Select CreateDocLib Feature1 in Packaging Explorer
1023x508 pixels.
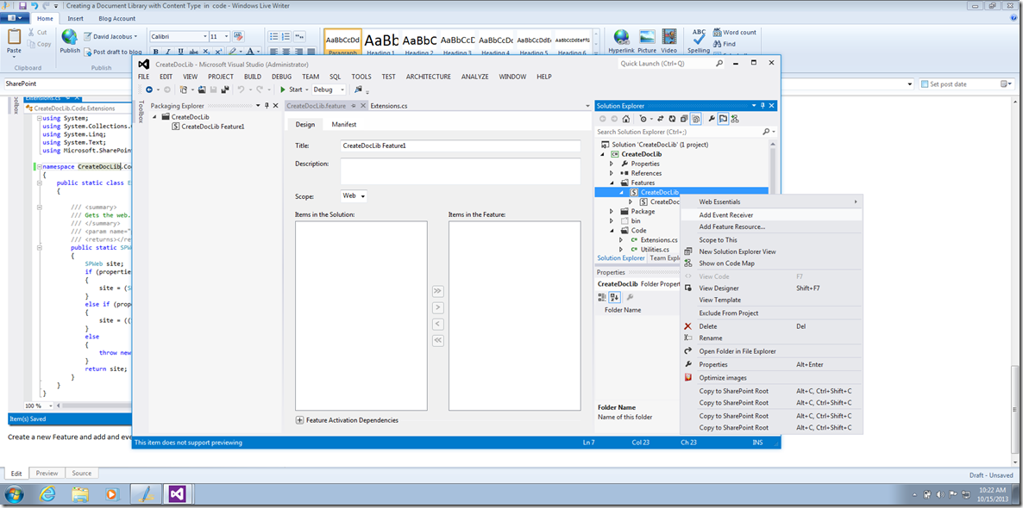click(213, 127)
